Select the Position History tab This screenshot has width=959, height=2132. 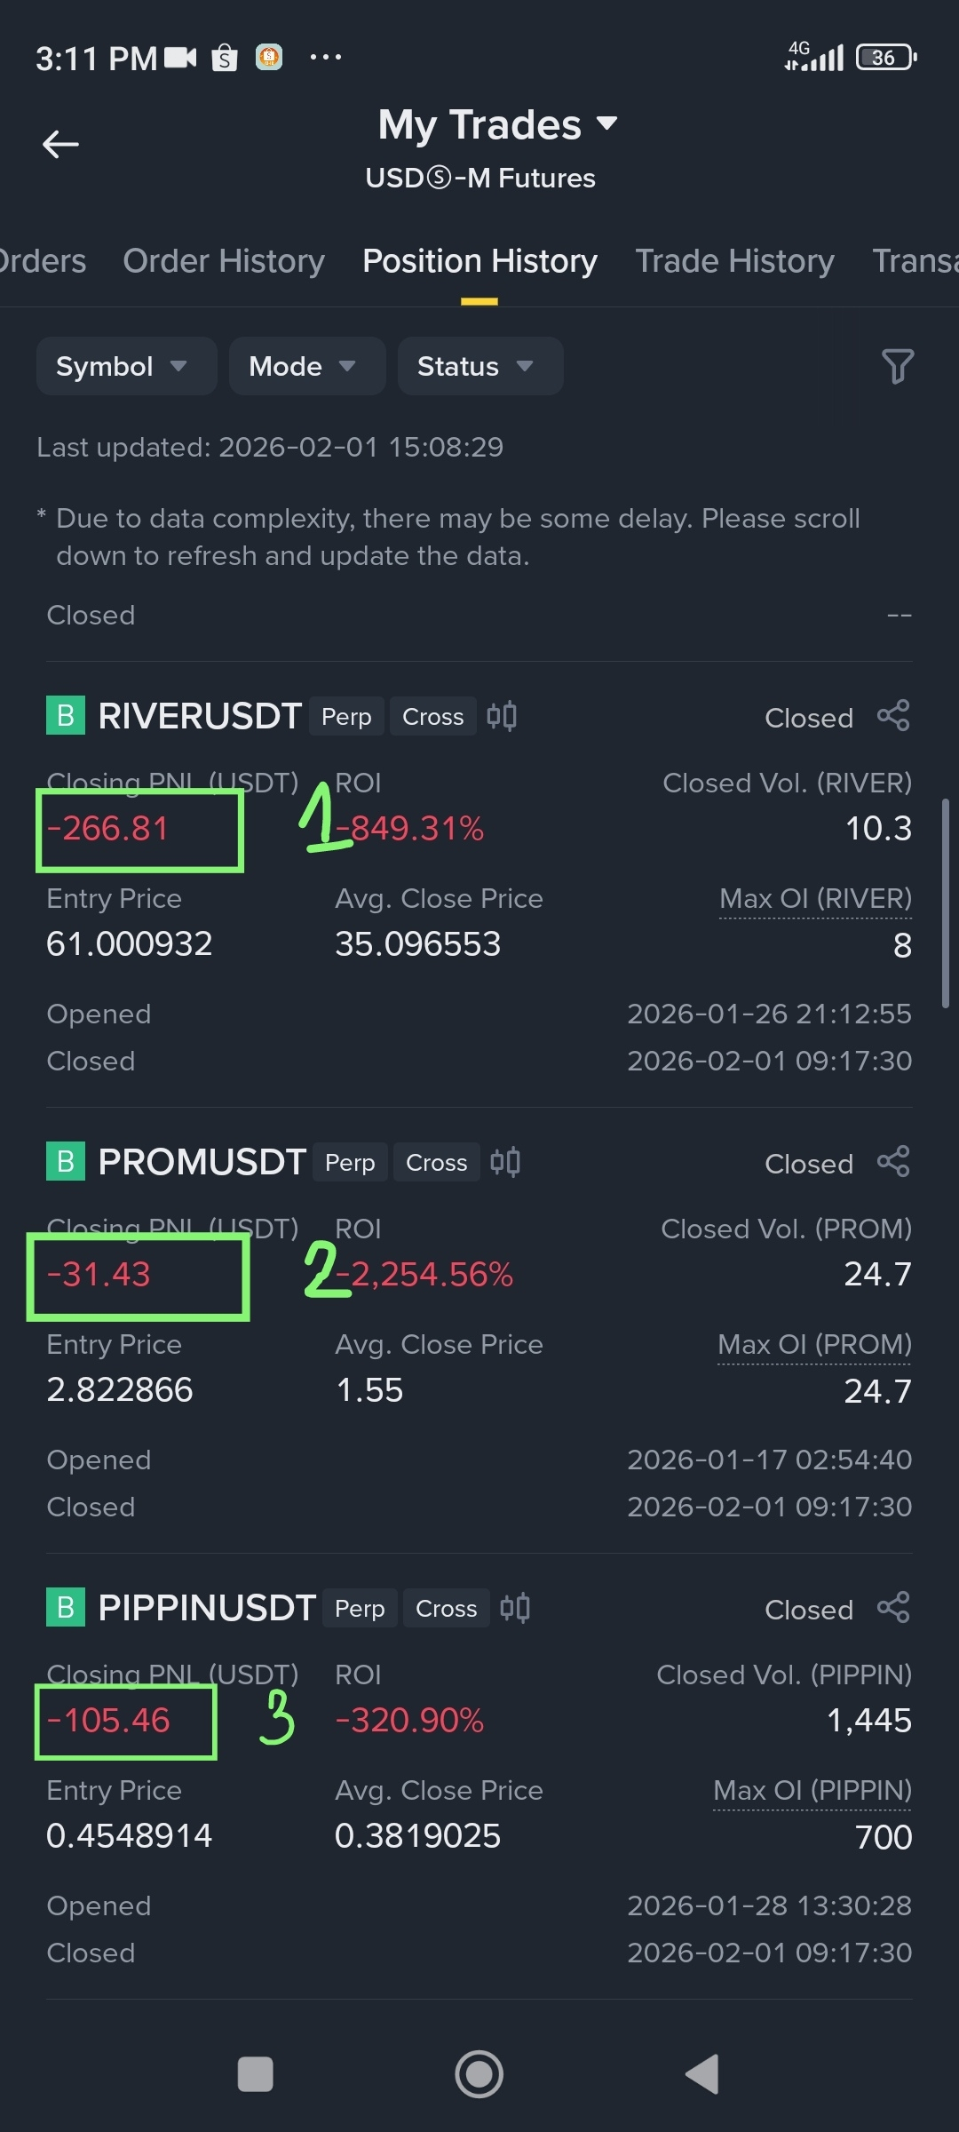click(x=479, y=261)
